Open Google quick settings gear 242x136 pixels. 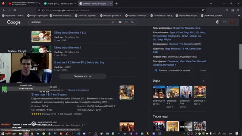218,22
